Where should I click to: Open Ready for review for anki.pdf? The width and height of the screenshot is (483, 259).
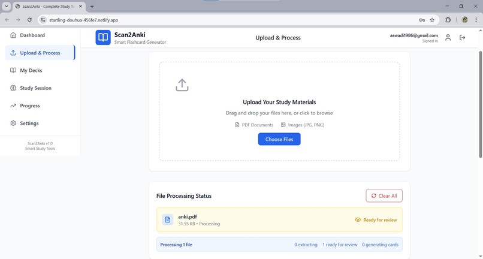376,220
